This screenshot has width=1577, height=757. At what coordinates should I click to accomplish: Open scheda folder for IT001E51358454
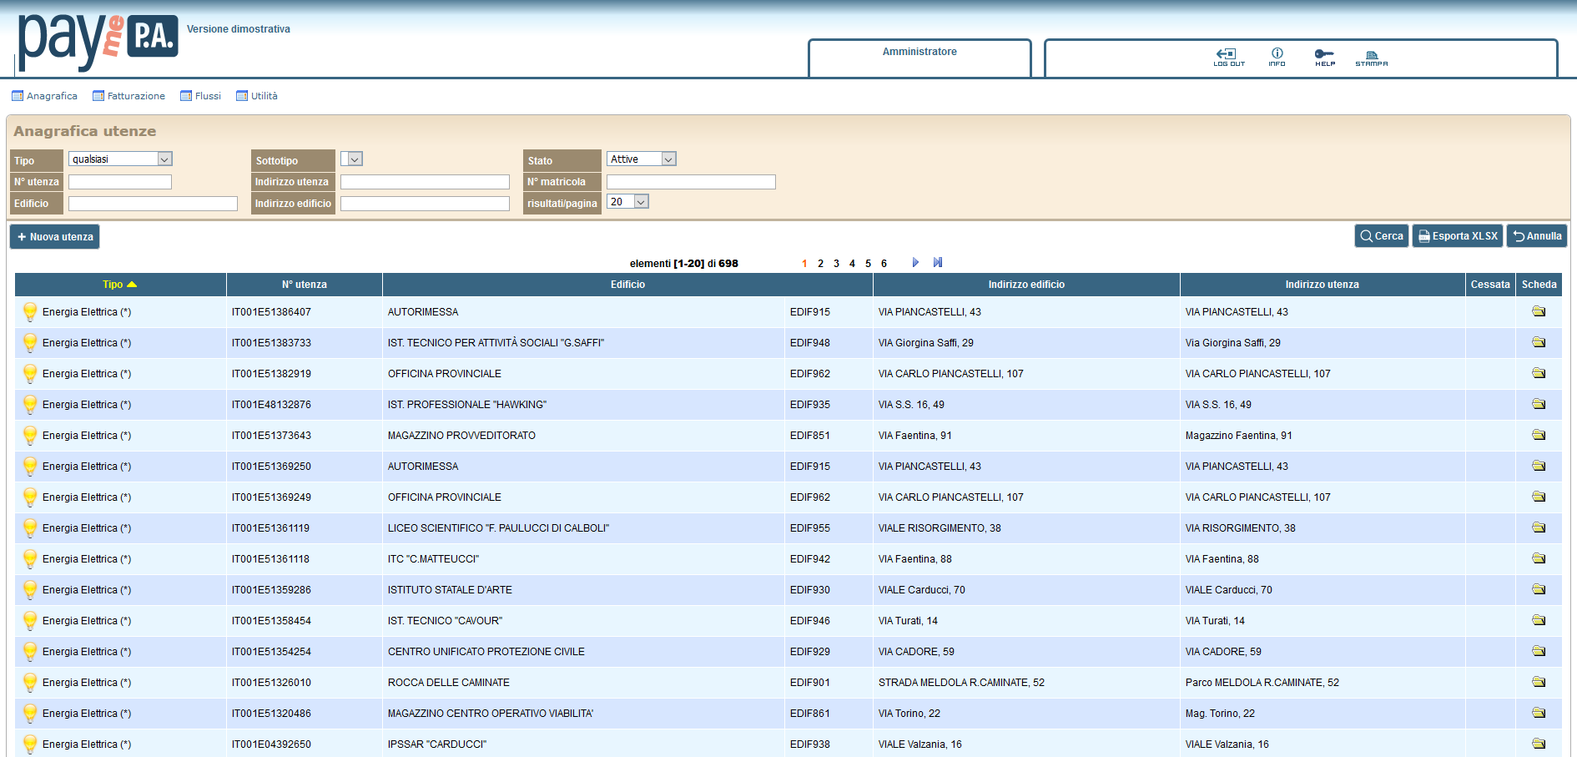coord(1539,620)
